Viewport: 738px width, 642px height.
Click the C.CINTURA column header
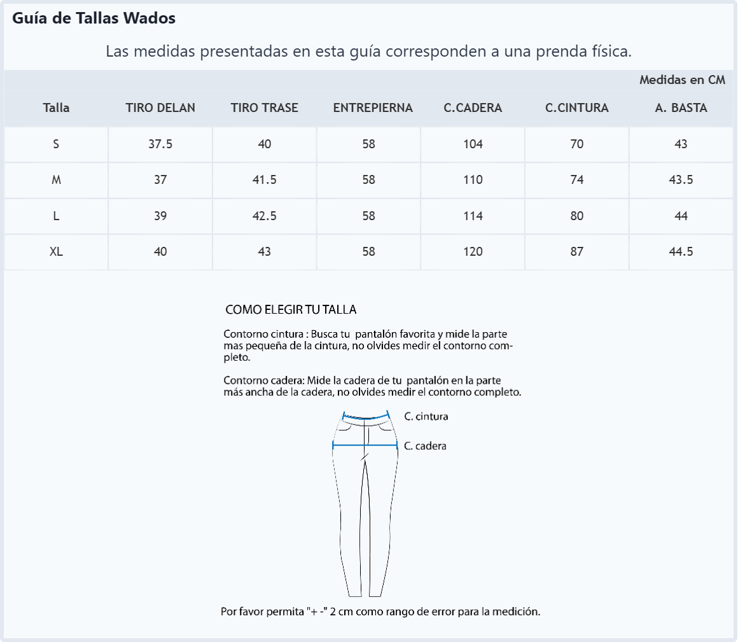coord(577,108)
